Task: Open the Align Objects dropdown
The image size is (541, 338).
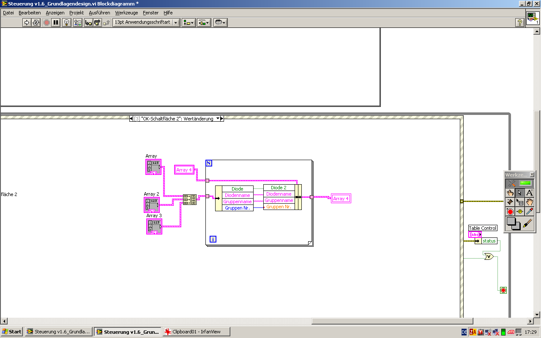Action: [189, 22]
